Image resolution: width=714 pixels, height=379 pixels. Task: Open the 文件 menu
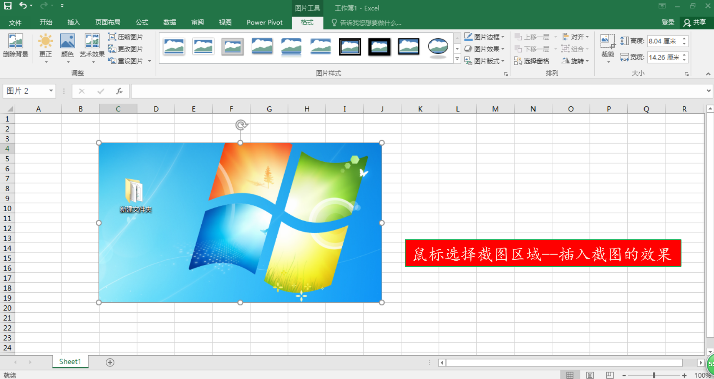15,23
